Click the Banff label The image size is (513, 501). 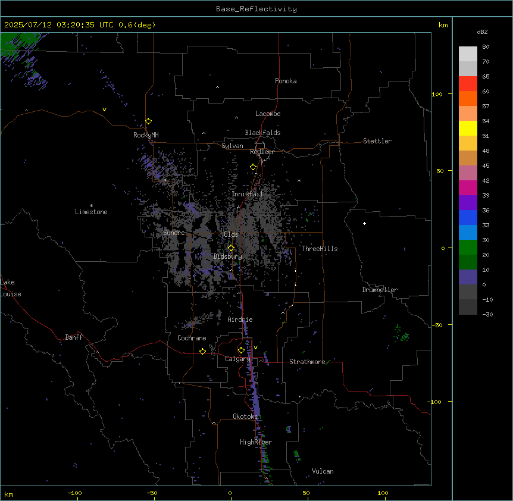[74, 337]
